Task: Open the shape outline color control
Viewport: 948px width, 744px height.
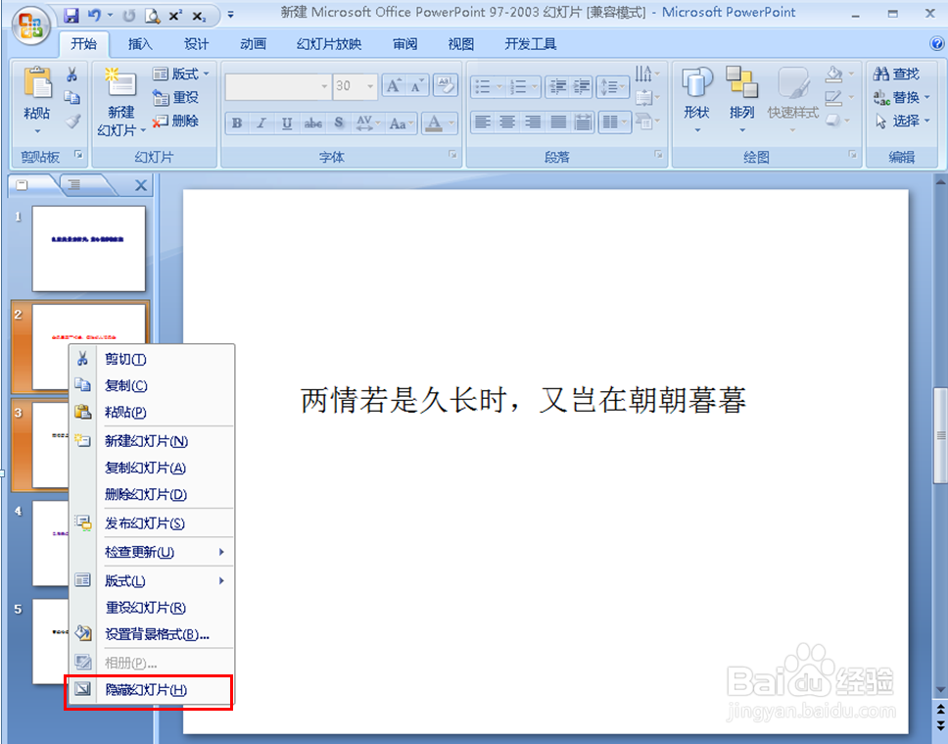Action: [839, 97]
